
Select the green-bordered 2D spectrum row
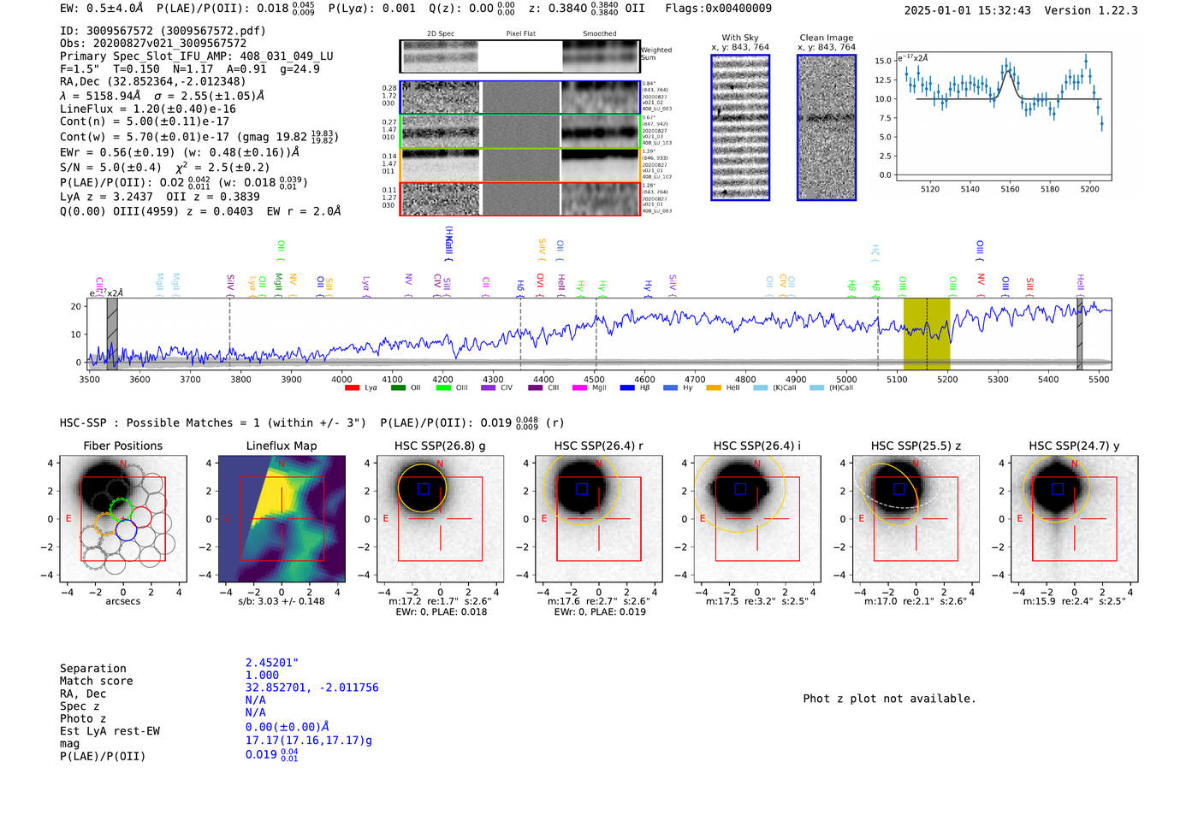519,131
